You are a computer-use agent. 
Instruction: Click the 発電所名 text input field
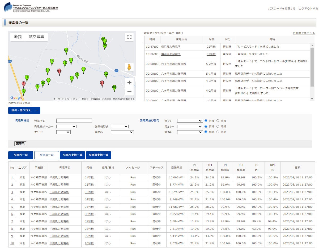point(74,121)
